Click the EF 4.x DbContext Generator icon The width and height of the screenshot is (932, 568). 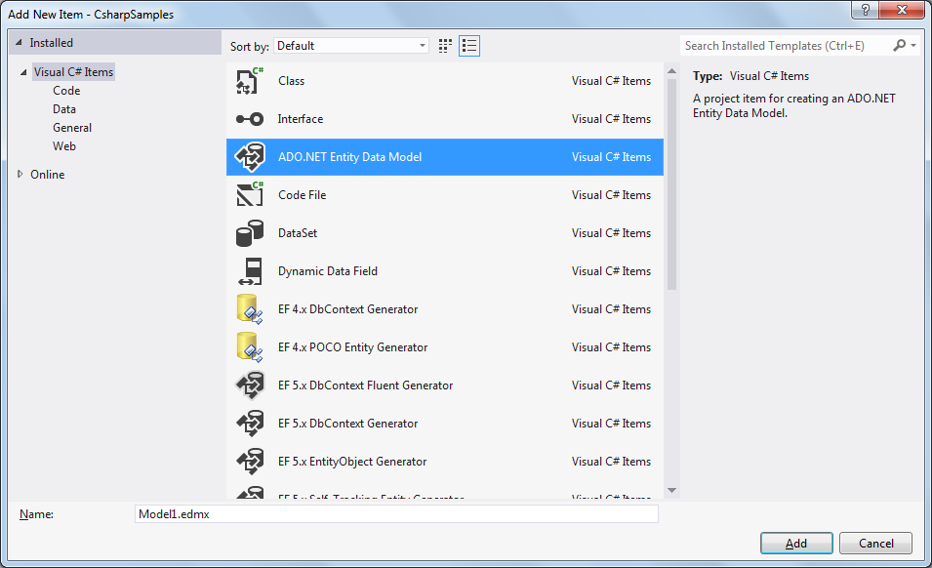[250, 309]
